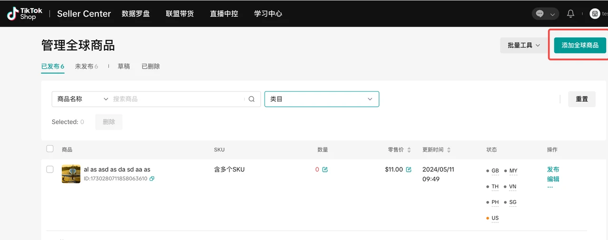Image resolution: width=608 pixels, height=240 pixels.
Task: Sort by 更新时间 column arrows
Action: [449, 150]
